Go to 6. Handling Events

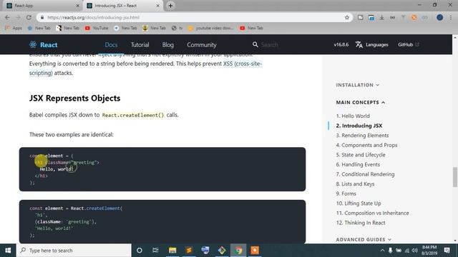coord(358,165)
